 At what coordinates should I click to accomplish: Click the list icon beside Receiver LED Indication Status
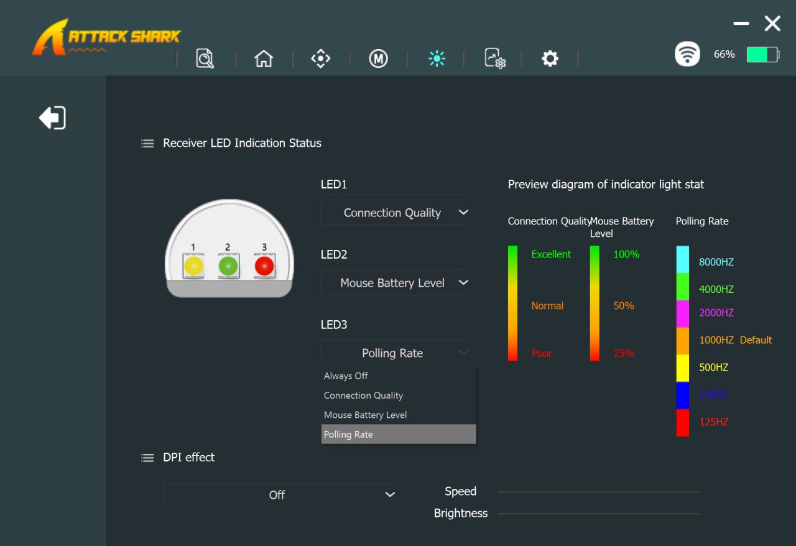point(147,144)
